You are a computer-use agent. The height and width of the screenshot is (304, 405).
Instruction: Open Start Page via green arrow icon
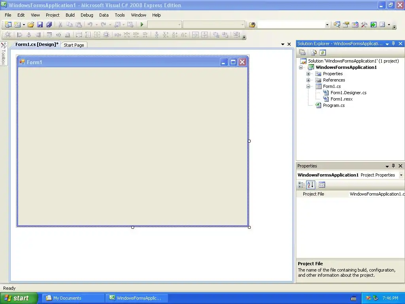373,25
